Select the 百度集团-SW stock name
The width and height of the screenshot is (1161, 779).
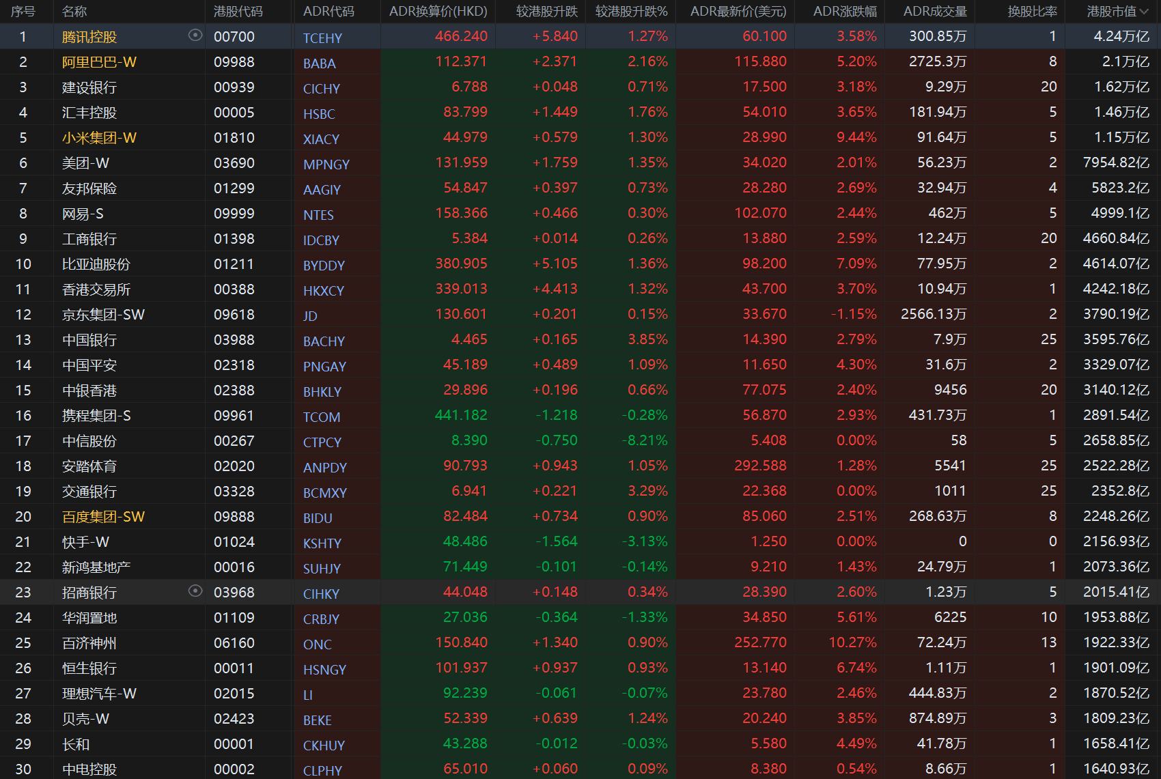[103, 517]
